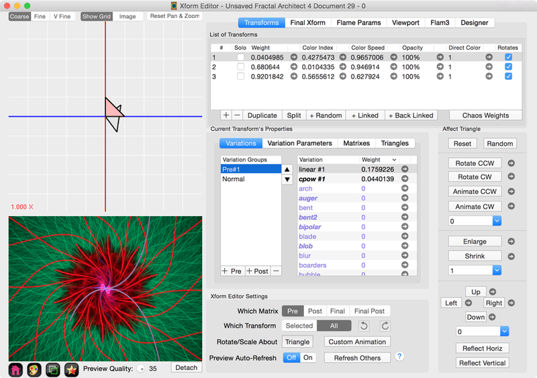The width and height of the screenshot is (537, 378).
Task: Switch to the Final Xform tab
Action: coord(307,23)
